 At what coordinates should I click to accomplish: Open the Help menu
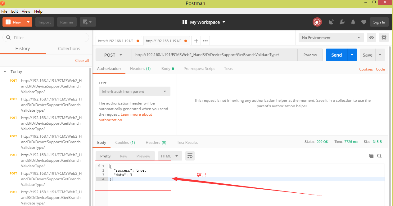point(38,11)
